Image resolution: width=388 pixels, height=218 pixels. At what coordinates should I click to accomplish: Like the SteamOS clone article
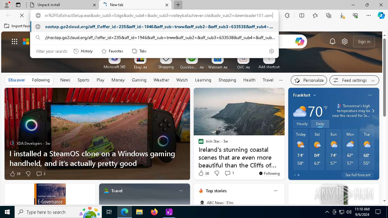pyautogui.click(x=12, y=173)
